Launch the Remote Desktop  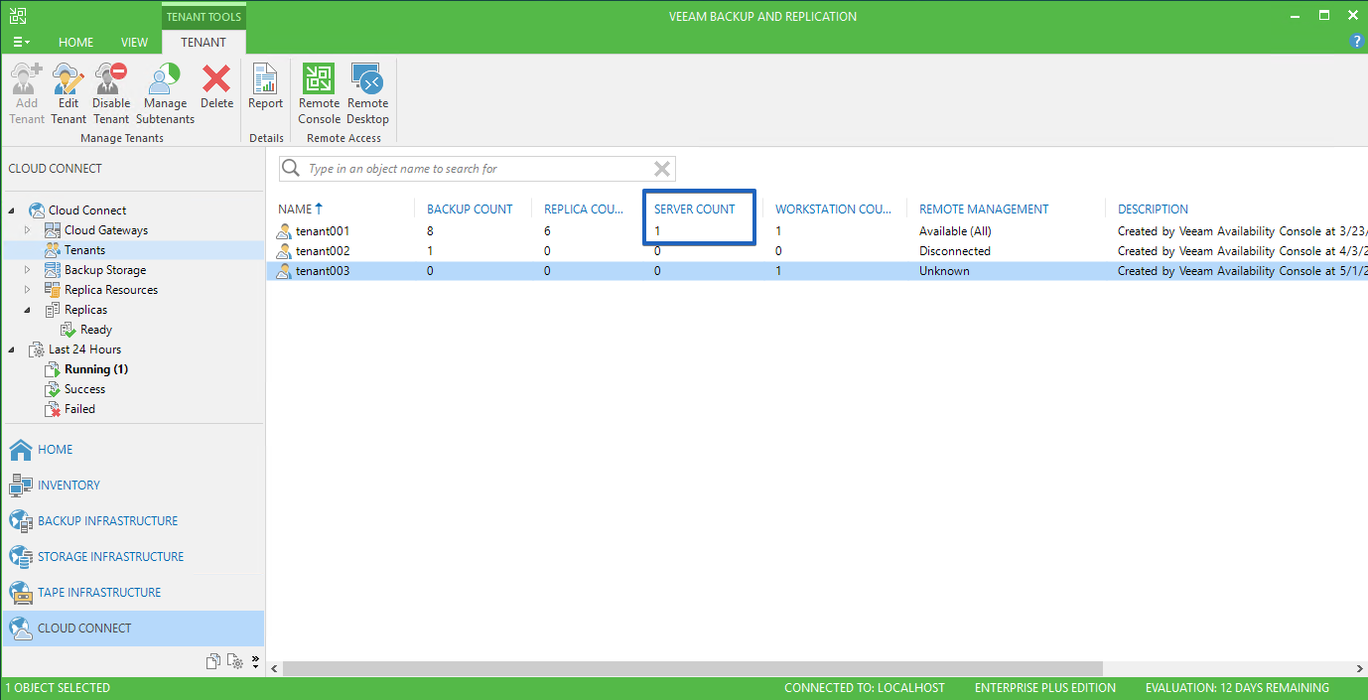(x=367, y=93)
